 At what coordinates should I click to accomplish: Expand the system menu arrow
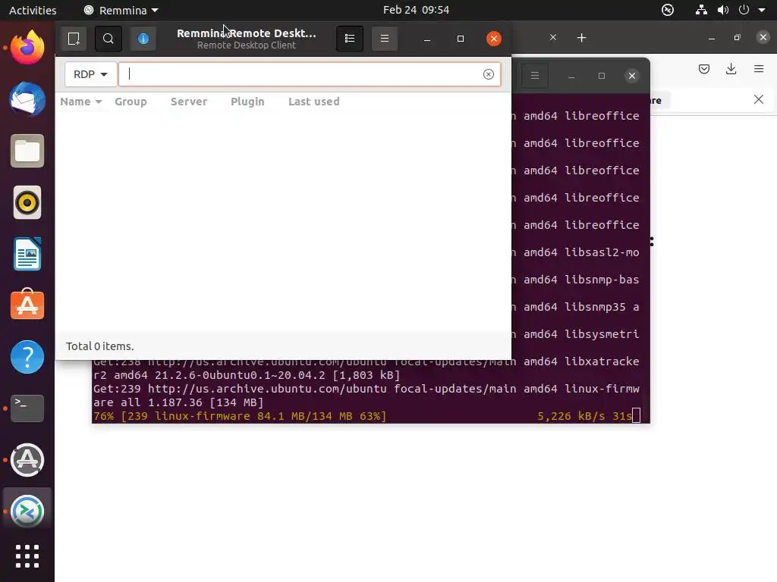click(x=762, y=10)
